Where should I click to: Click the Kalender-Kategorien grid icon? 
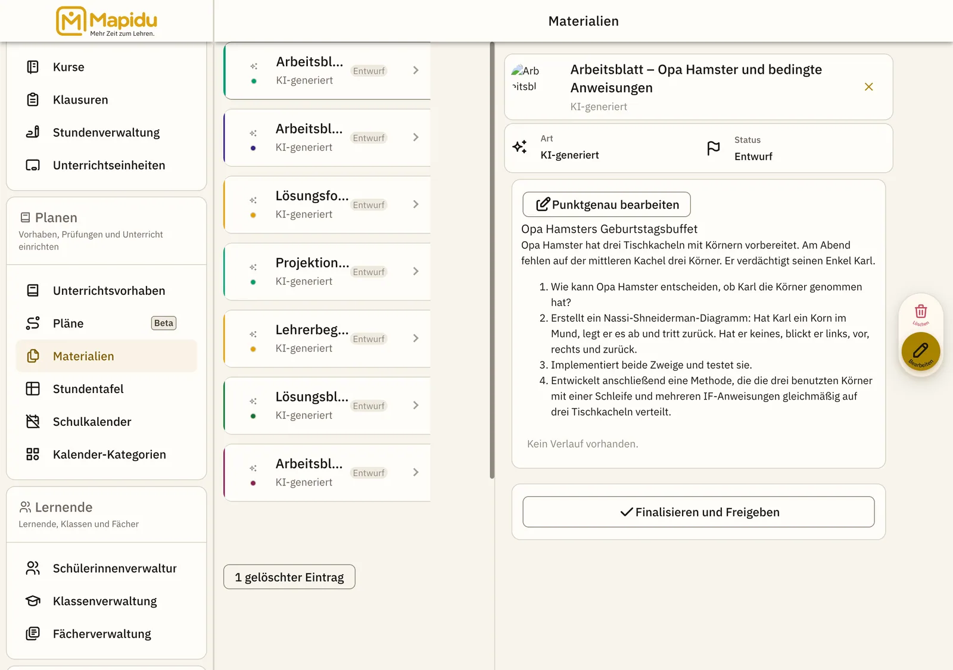33,454
